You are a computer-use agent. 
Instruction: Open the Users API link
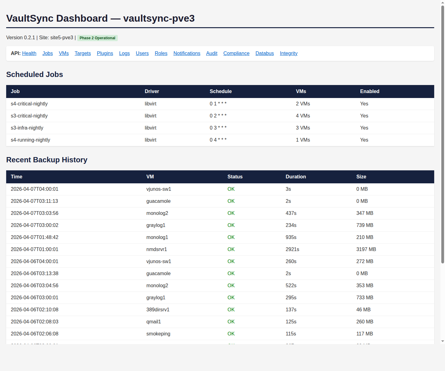point(142,53)
